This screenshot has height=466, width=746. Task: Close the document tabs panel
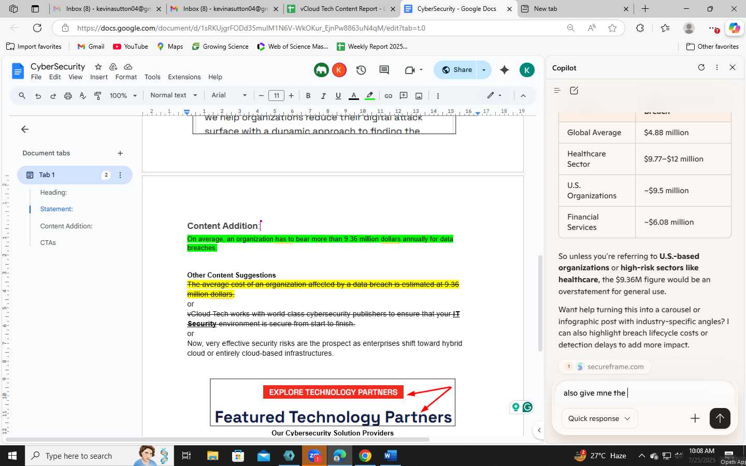pos(24,129)
